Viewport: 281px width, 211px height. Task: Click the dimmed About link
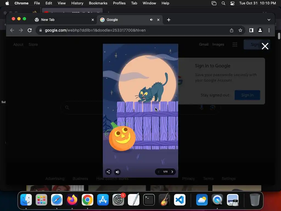tap(18, 45)
